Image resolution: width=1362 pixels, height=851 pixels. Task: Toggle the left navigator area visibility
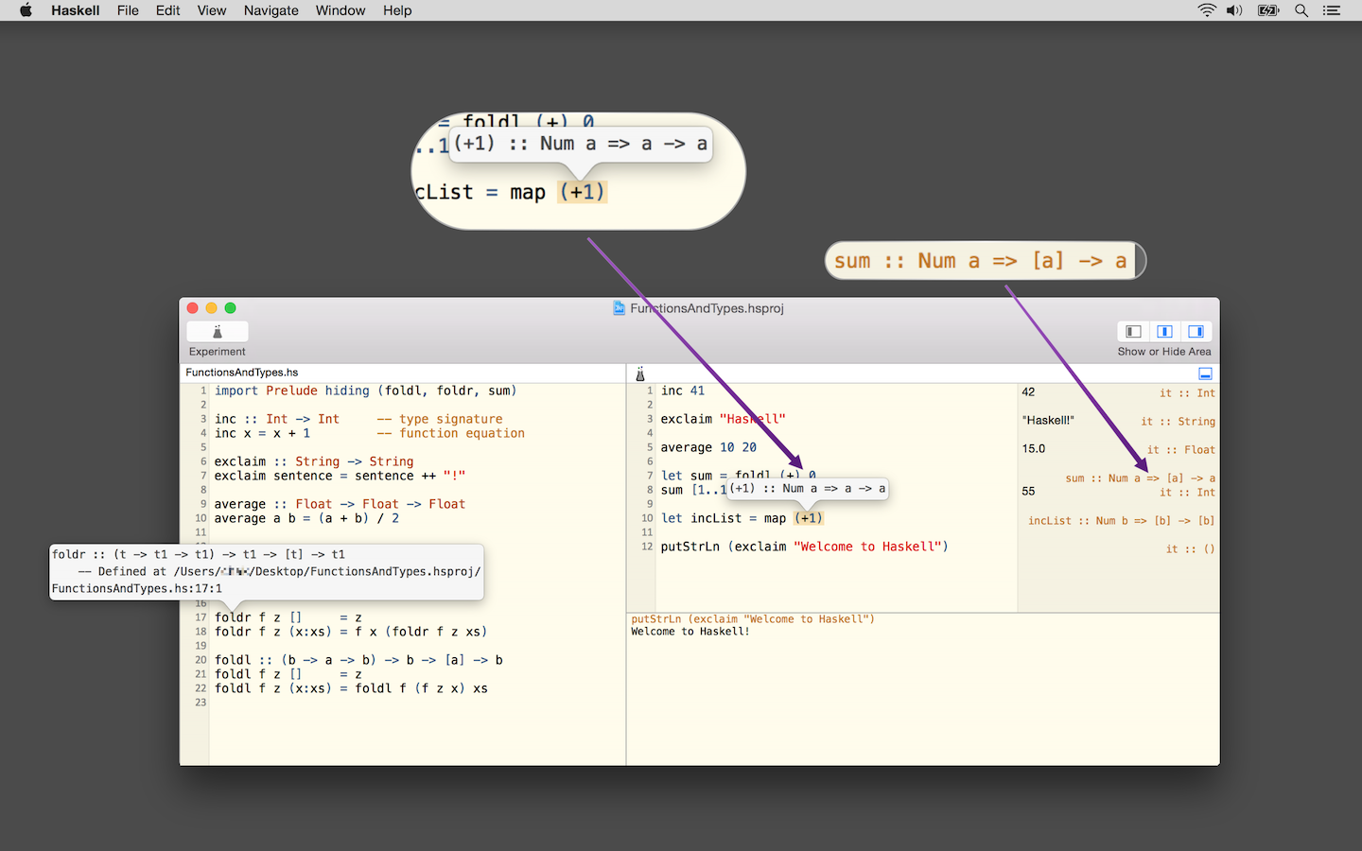pos(1133,332)
